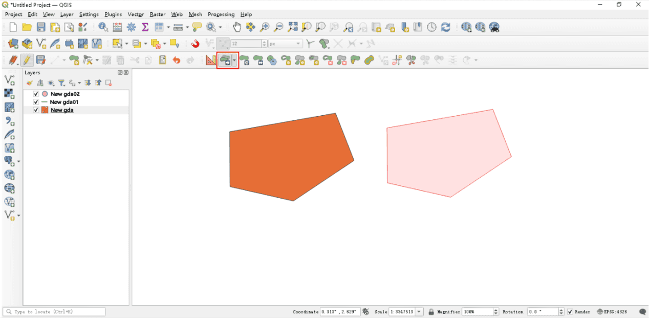
Task: Expand filter by expression dropdown in Layers panel
Action: 79,82
